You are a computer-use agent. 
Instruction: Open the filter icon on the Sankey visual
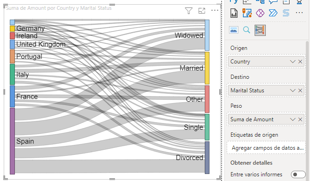point(189,11)
